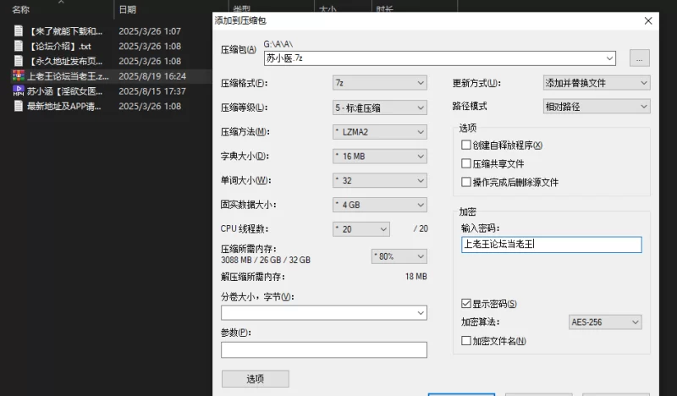Open 单词大小 dropdown showing 32
The height and width of the screenshot is (396, 677).
(379, 180)
